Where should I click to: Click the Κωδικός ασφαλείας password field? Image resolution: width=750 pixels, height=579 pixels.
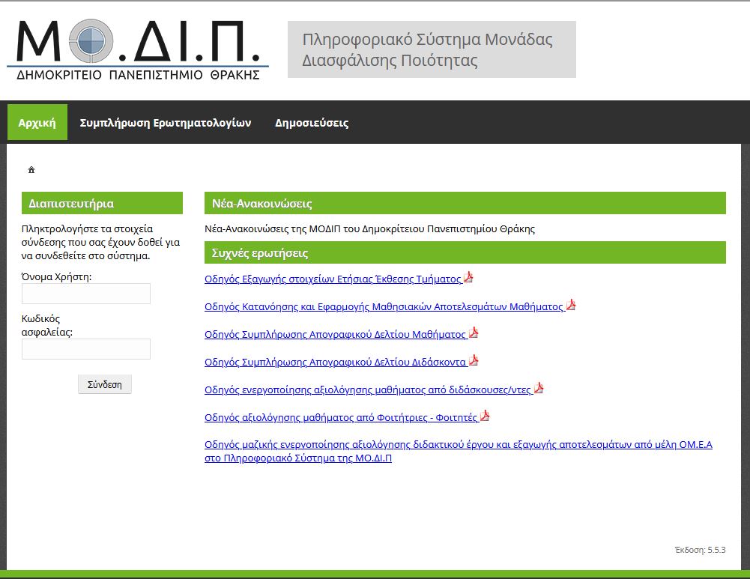(86, 349)
